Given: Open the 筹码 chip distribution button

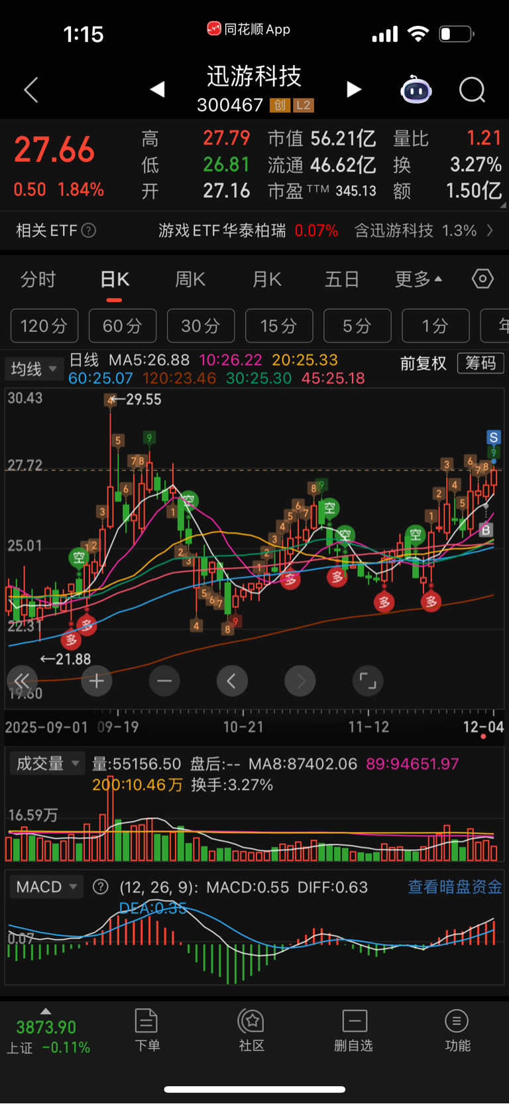Looking at the screenshot, I should (x=481, y=363).
